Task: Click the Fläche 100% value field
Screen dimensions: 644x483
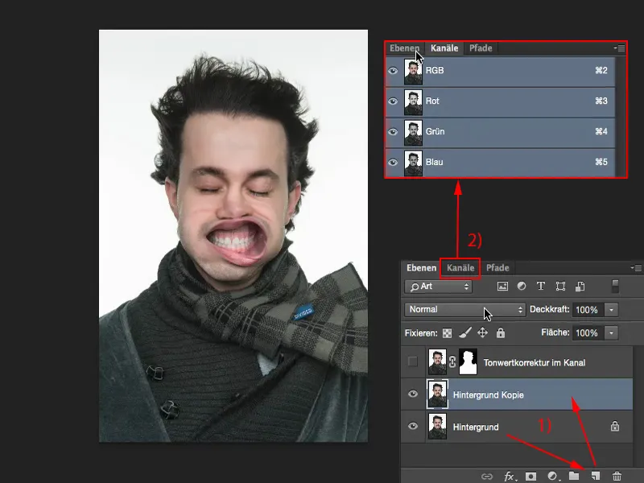Action: pyautogui.click(x=588, y=332)
